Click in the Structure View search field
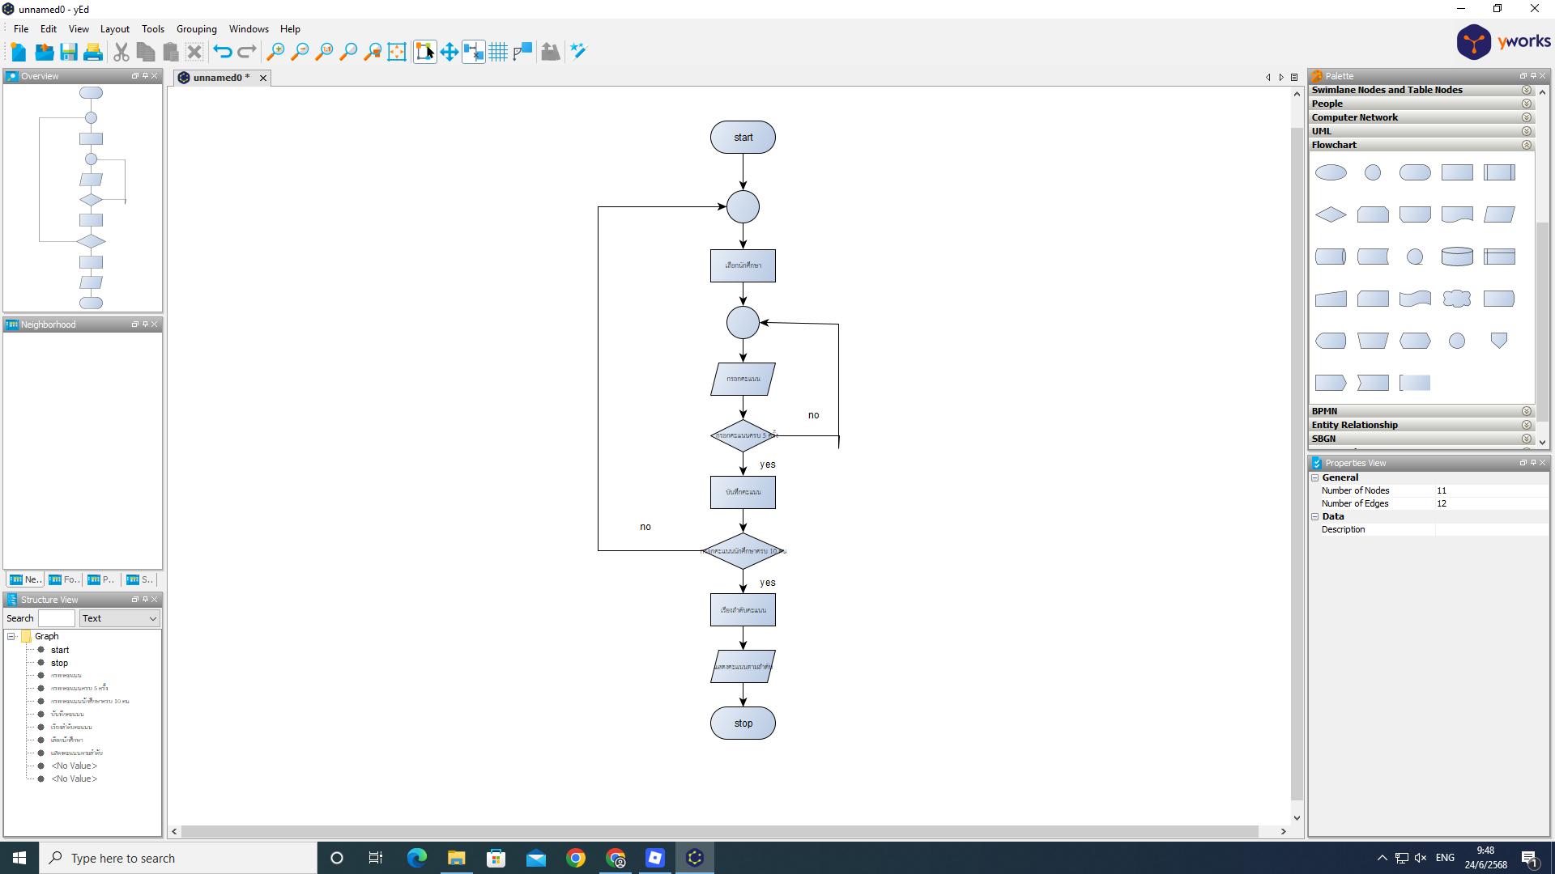The width and height of the screenshot is (1555, 874). point(56,618)
